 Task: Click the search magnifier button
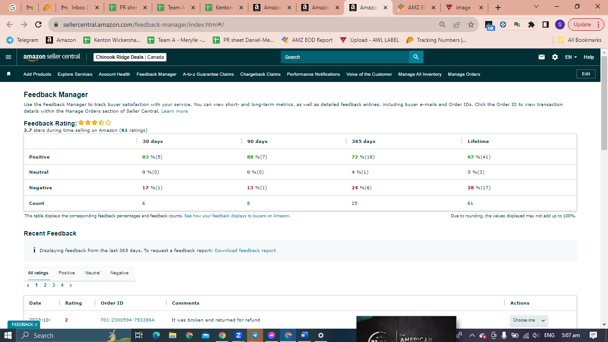(x=416, y=57)
